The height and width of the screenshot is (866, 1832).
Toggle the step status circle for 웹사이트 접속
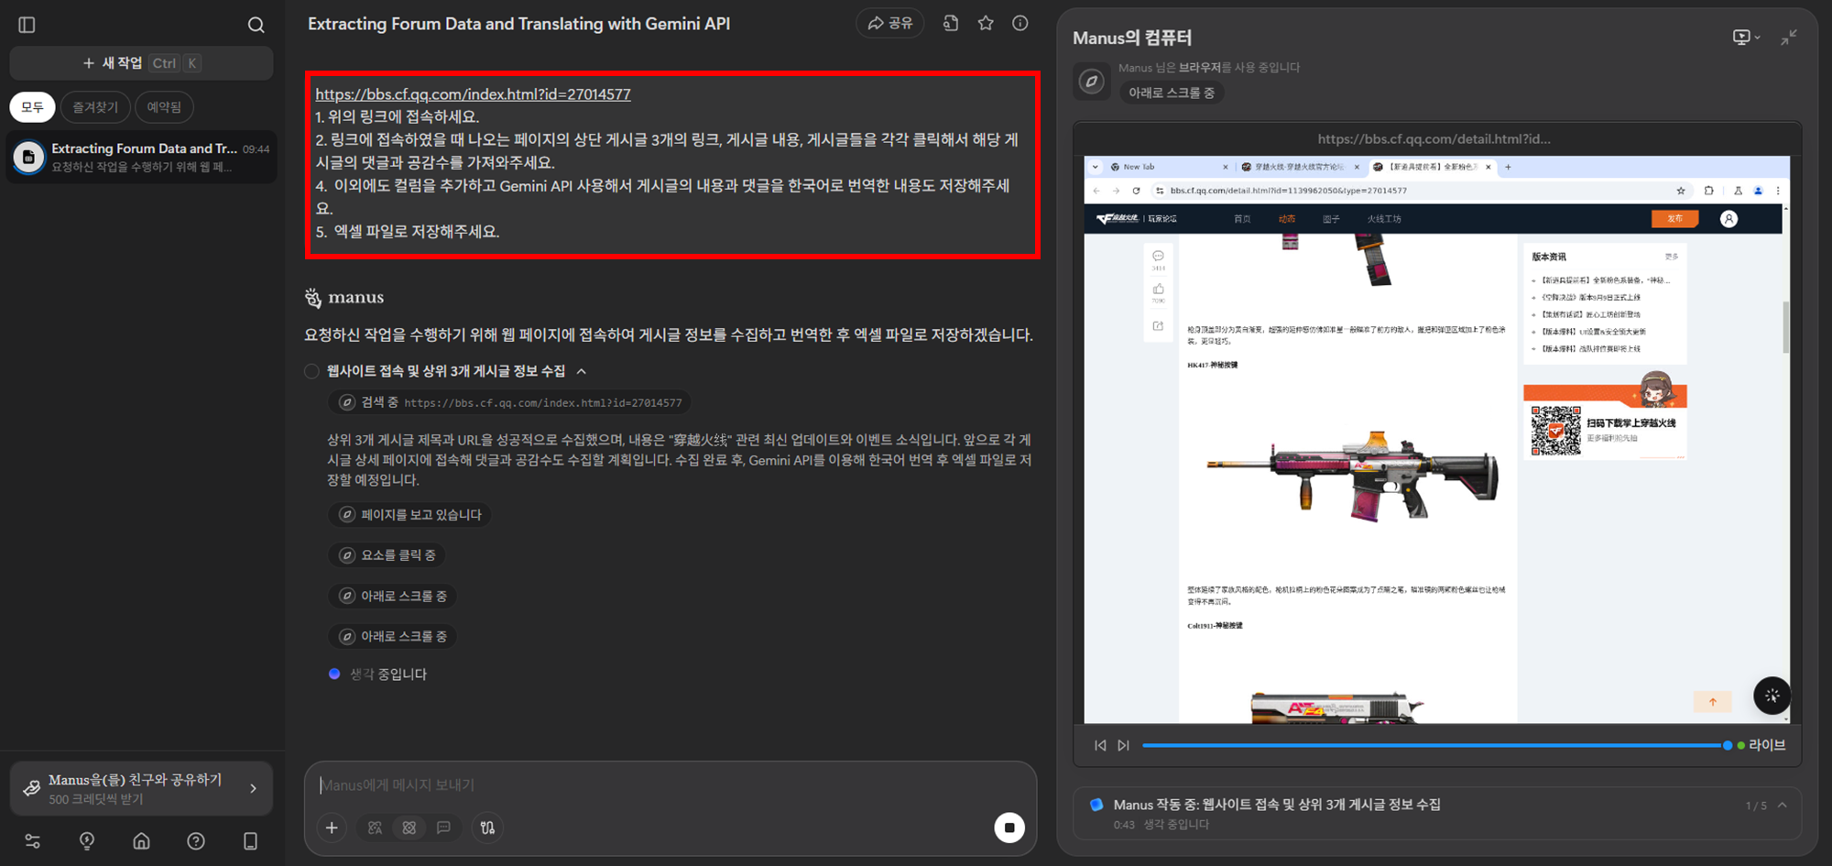(x=312, y=371)
